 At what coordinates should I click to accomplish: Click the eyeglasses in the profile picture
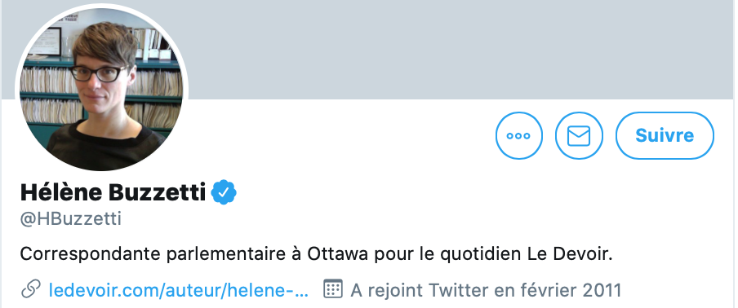[100, 74]
